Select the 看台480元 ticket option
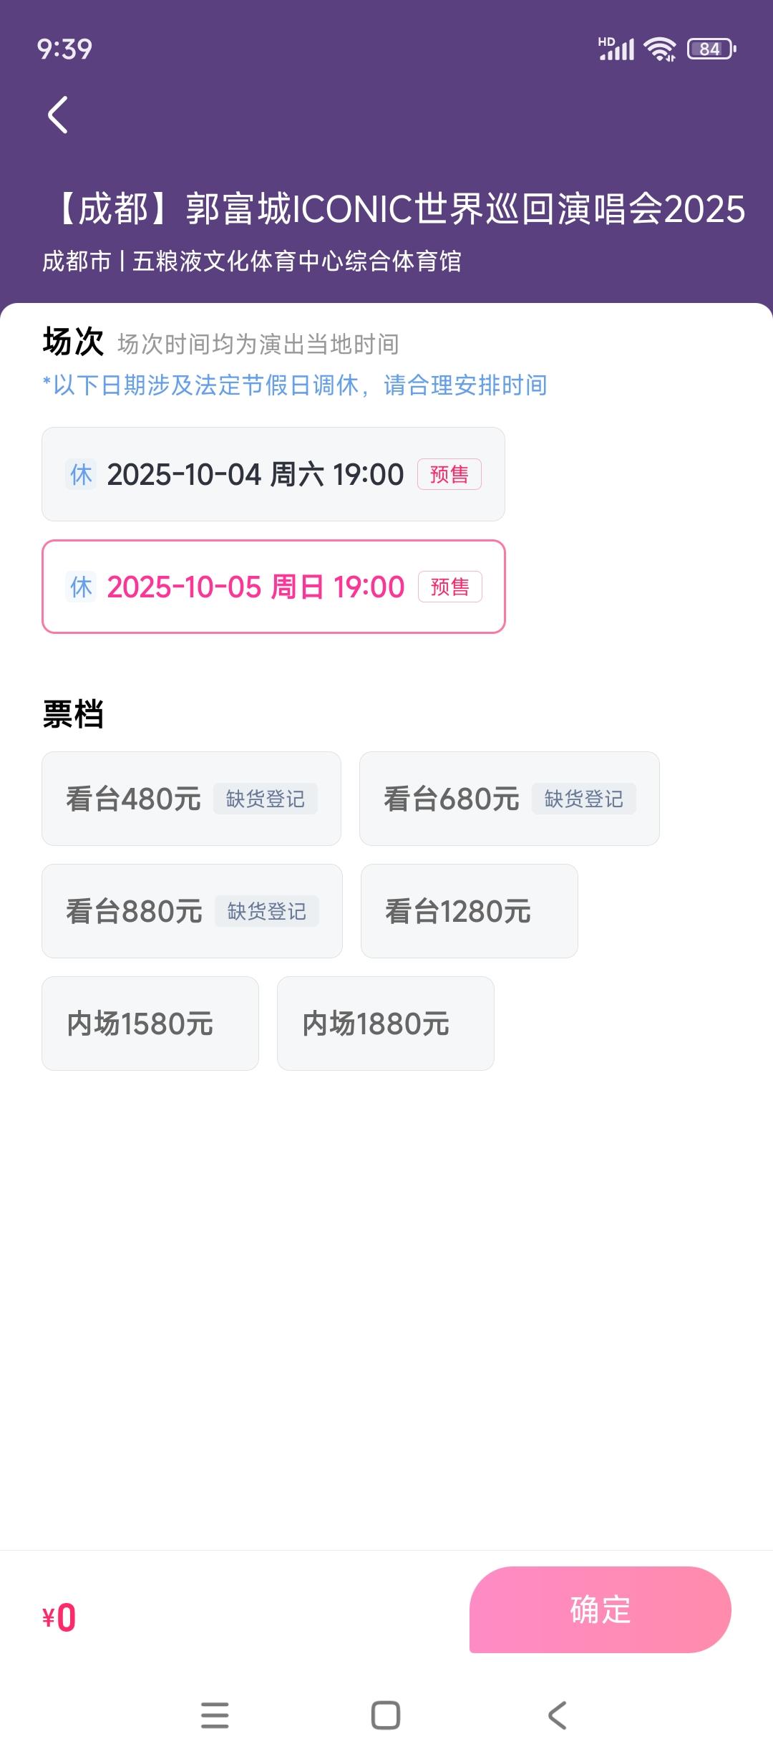The image size is (773, 1762). pyautogui.click(x=191, y=799)
